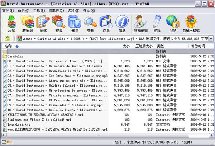215x146 pixels.
Task: Open the File (文件) menu
Action: (8, 10)
